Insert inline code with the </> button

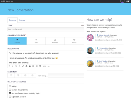pos(49,66)
